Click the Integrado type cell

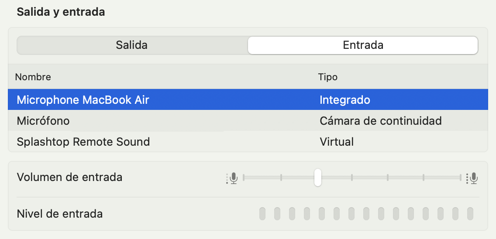coord(345,100)
